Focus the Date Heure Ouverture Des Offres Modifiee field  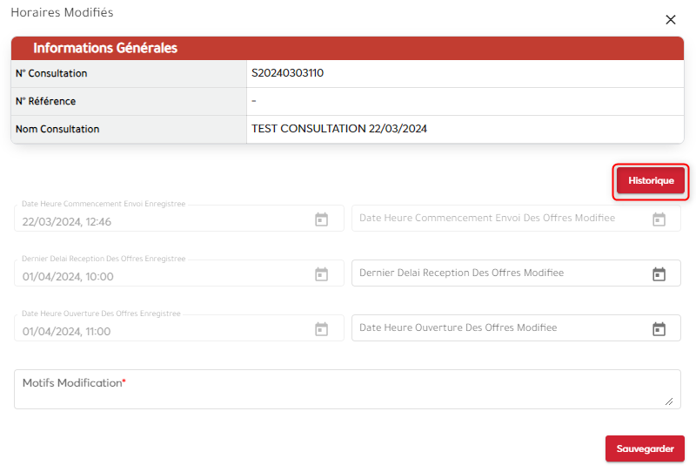496,328
